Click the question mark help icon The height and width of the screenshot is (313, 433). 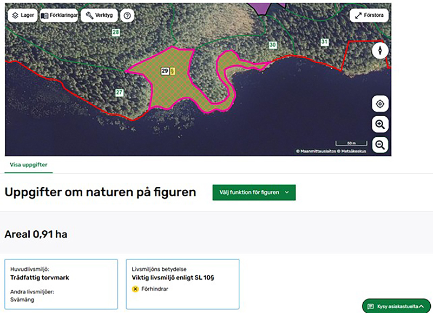tap(127, 15)
